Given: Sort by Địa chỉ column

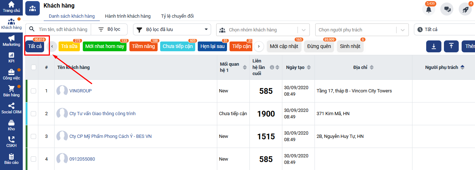Looking at the screenshot, I should pos(371,67).
